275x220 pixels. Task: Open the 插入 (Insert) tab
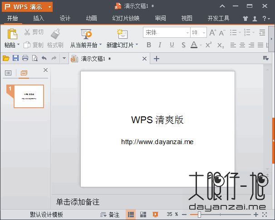(39, 18)
